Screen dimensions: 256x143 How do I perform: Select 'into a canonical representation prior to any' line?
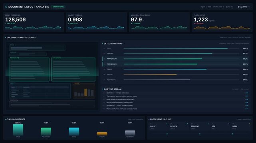(176, 99)
